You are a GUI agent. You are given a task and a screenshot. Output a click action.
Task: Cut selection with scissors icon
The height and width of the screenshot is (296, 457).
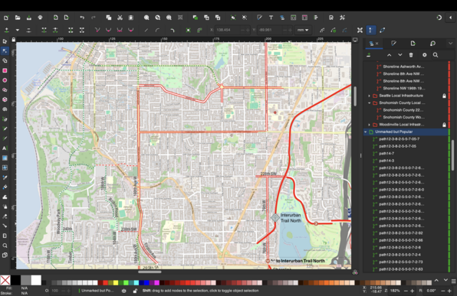pos(120,18)
